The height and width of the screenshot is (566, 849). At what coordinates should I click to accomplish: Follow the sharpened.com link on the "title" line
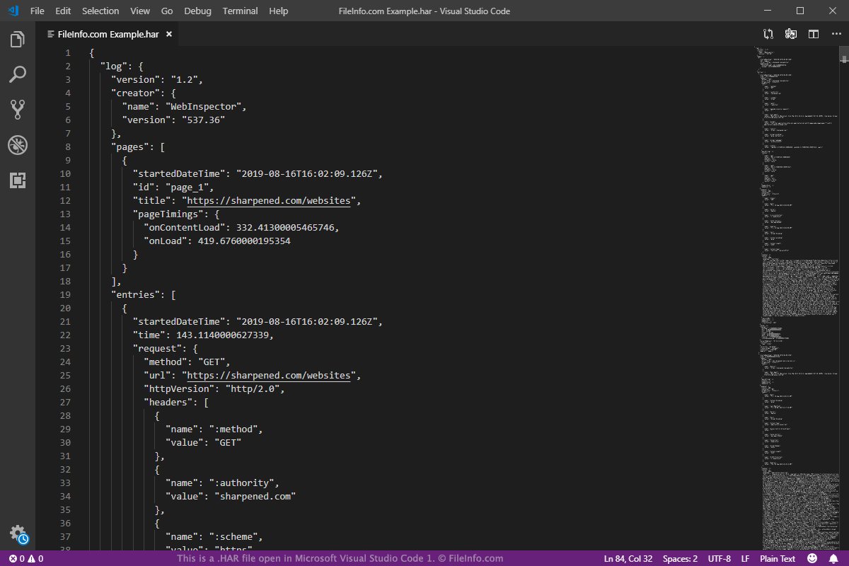click(269, 201)
